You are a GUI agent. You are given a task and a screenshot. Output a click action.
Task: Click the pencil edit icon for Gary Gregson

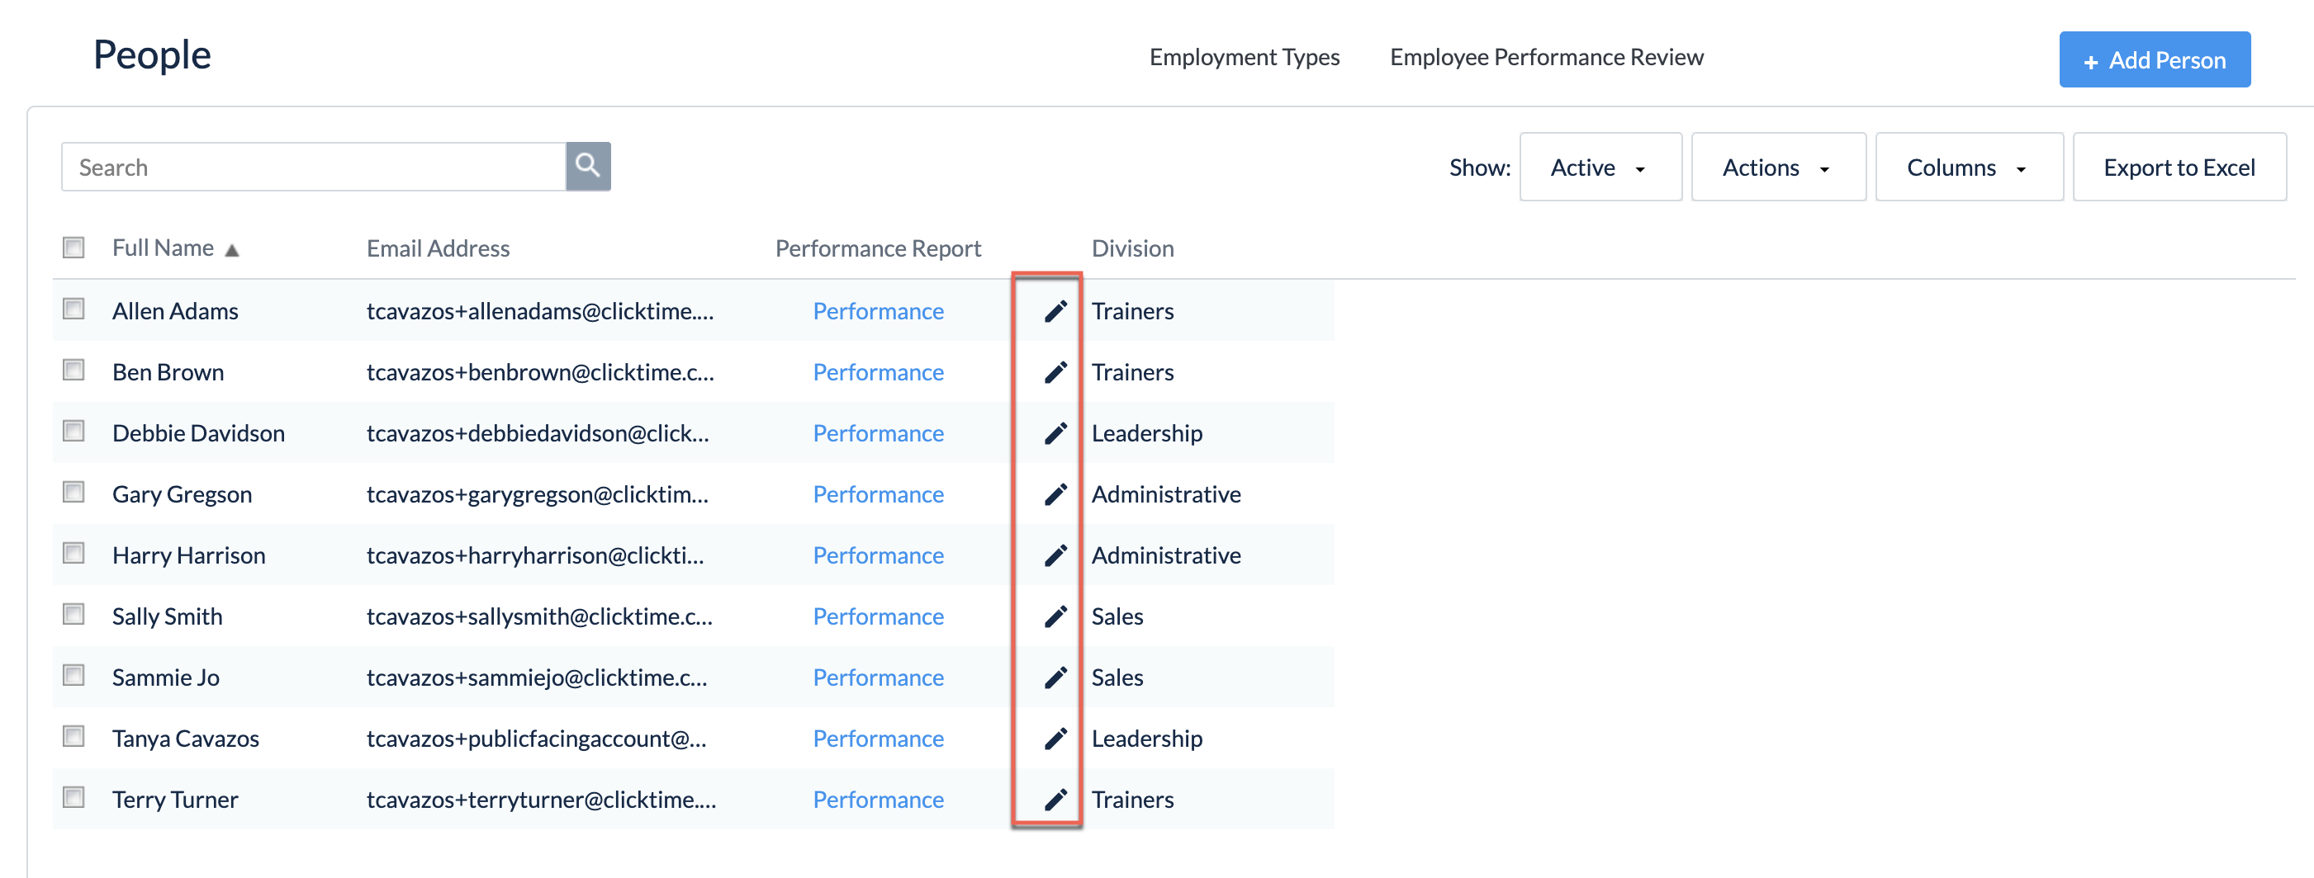[1055, 494]
